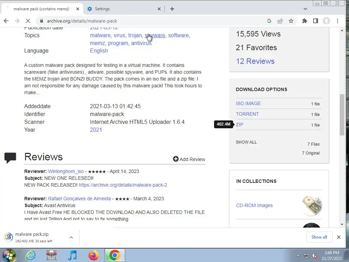Open the memz topic link
Screen dimensions: 349x262
97,43
